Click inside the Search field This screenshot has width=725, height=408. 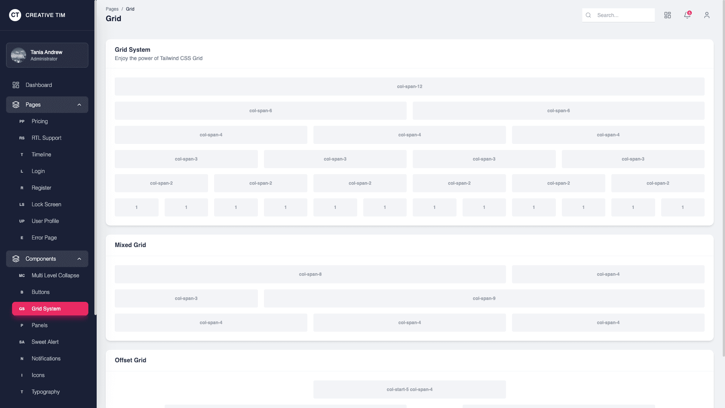coord(623,15)
